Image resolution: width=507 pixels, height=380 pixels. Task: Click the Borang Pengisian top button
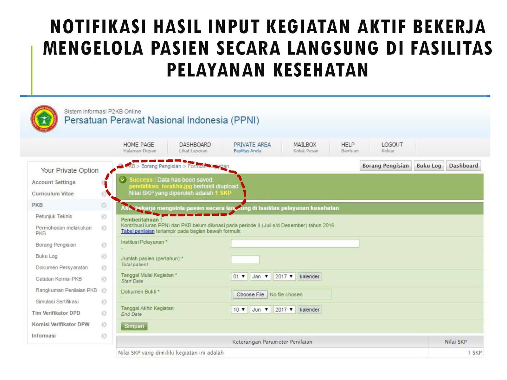coord(386,166)
